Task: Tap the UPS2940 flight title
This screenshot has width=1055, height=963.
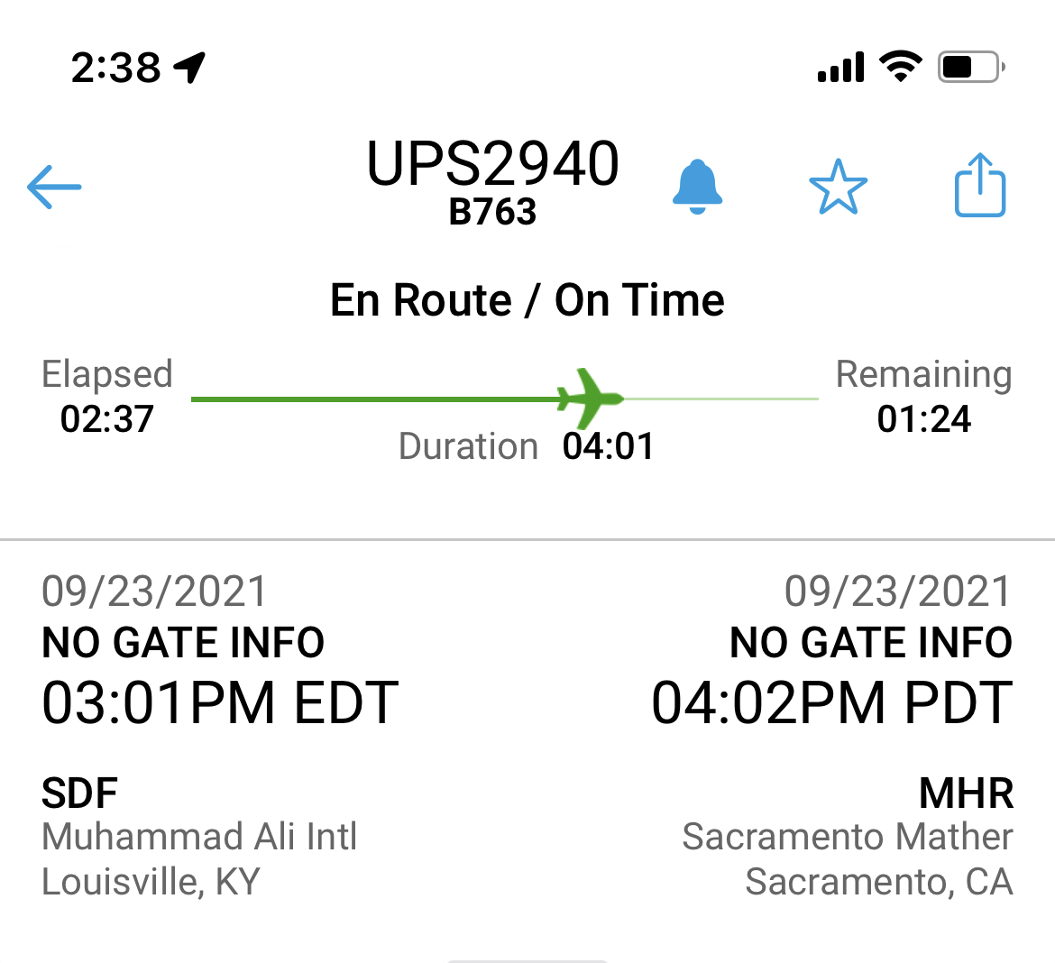Action: (x=492, y=164)
